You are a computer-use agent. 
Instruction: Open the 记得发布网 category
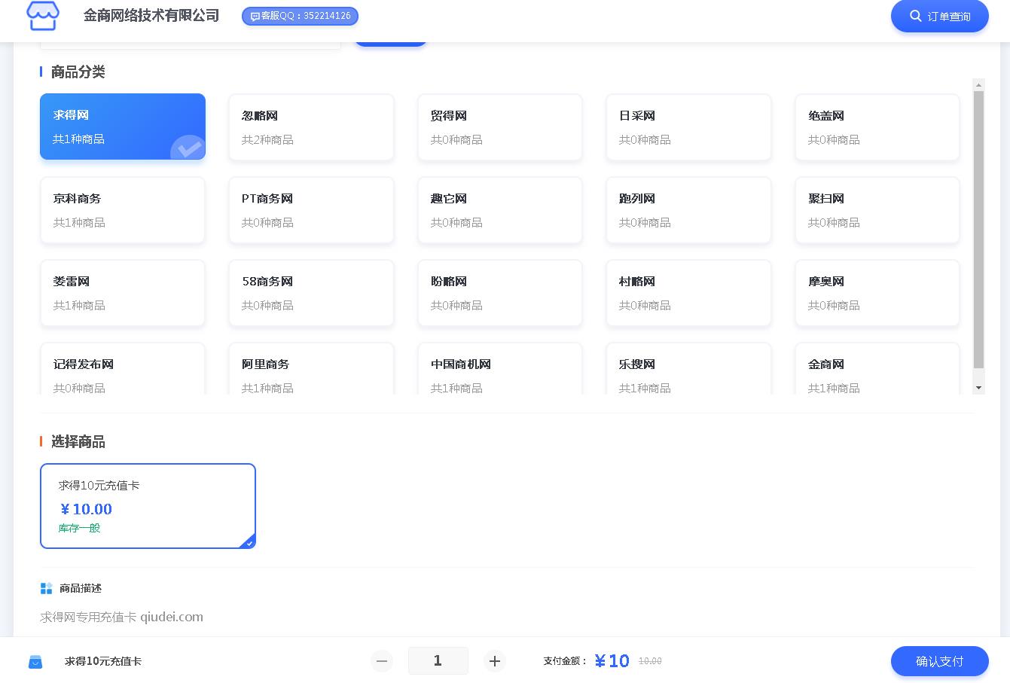(123, 369)
